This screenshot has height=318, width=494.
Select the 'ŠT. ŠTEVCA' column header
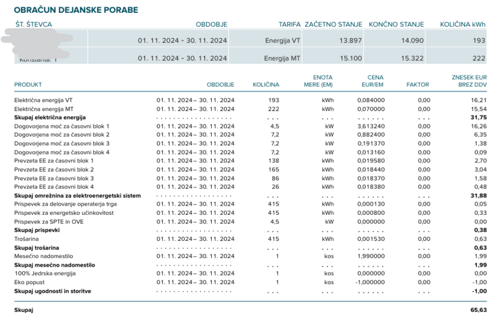(33, 25)
